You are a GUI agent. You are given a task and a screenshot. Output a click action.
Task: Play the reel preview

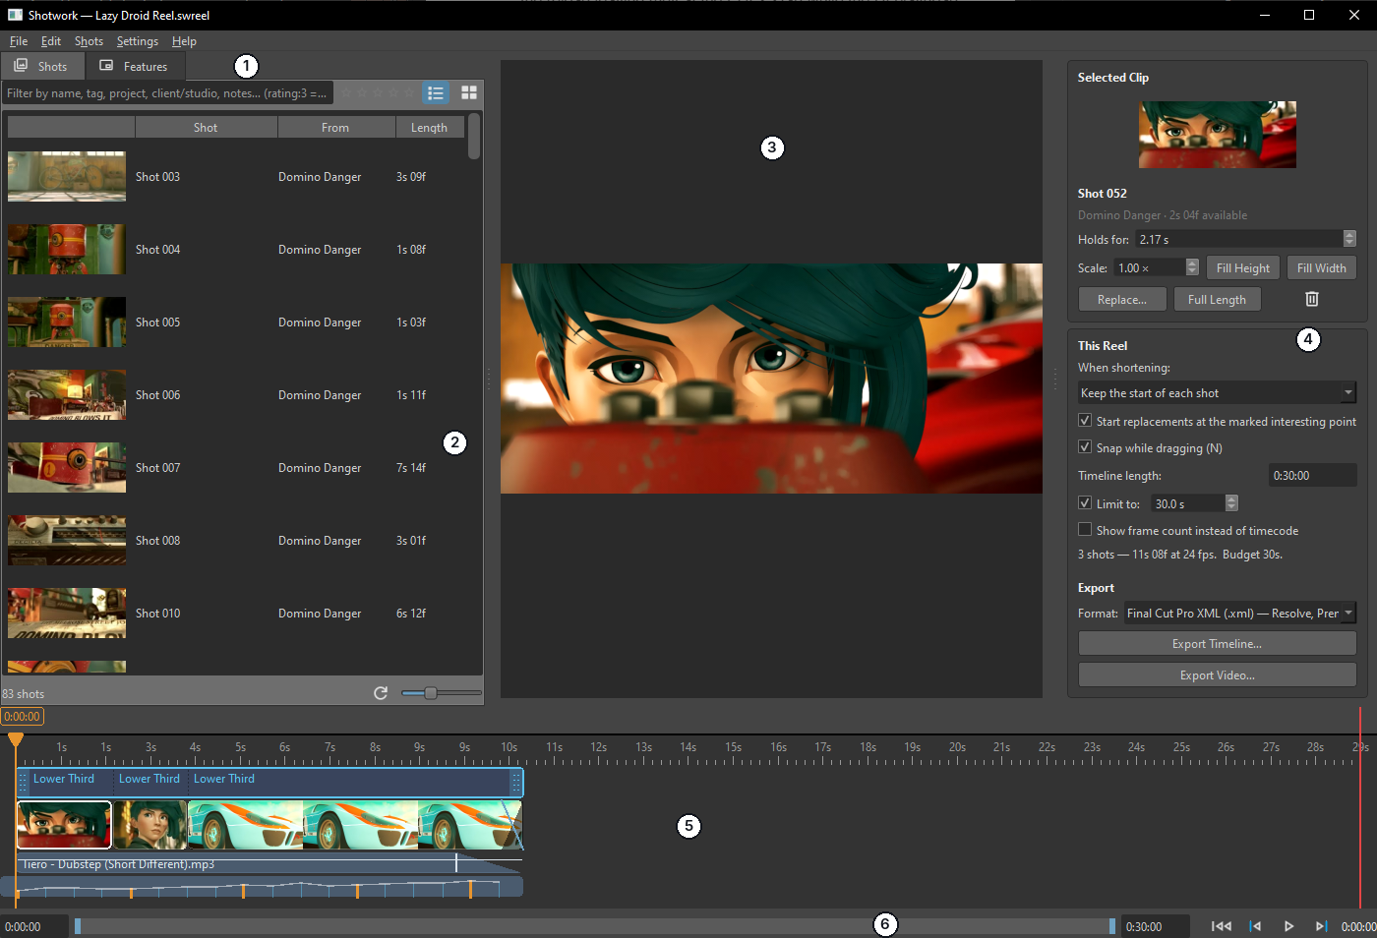pos(1288,926)
